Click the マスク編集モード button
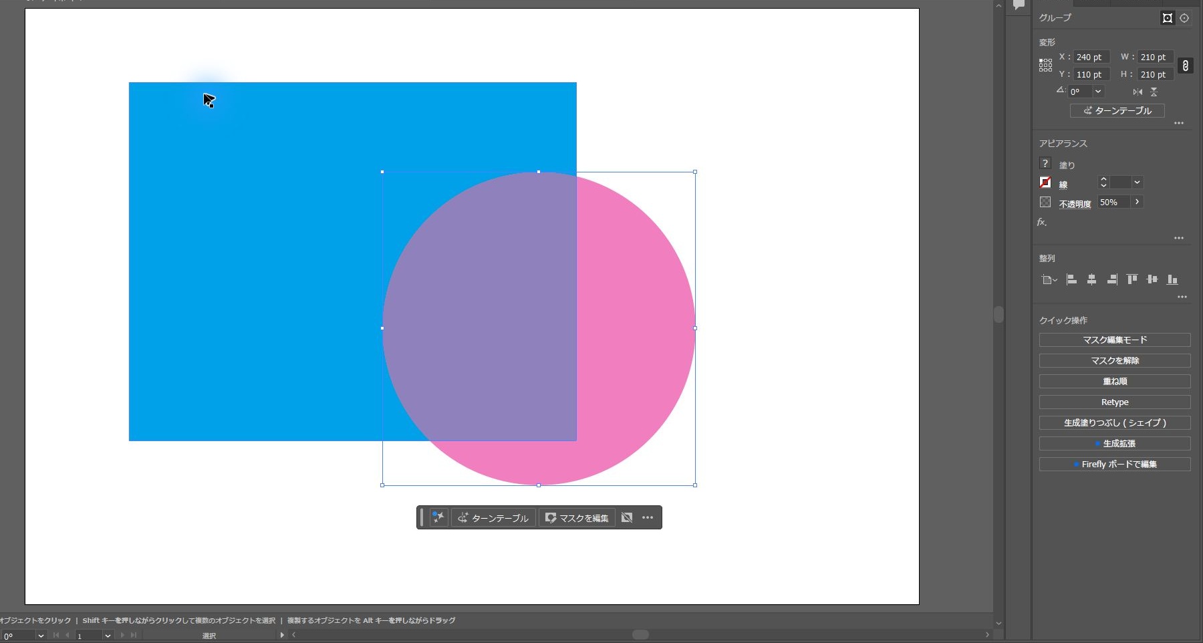This screenshot has height=643, width=1203. point(1115,340)
